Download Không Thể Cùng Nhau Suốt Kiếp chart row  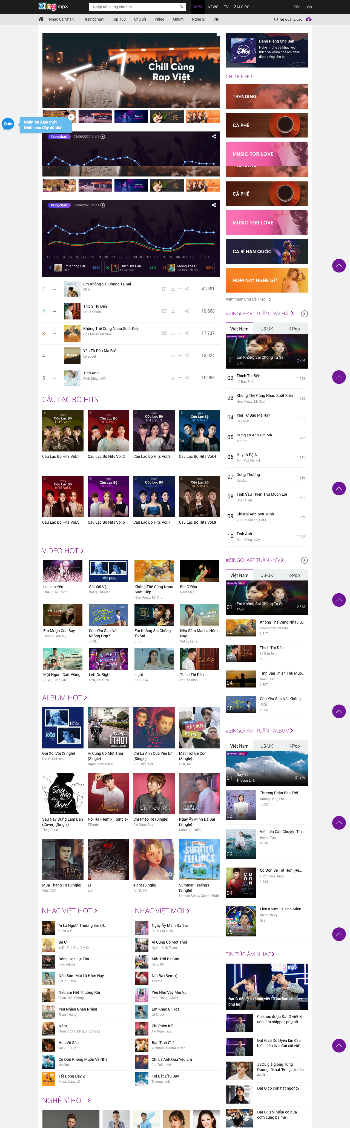coord(173,334)
